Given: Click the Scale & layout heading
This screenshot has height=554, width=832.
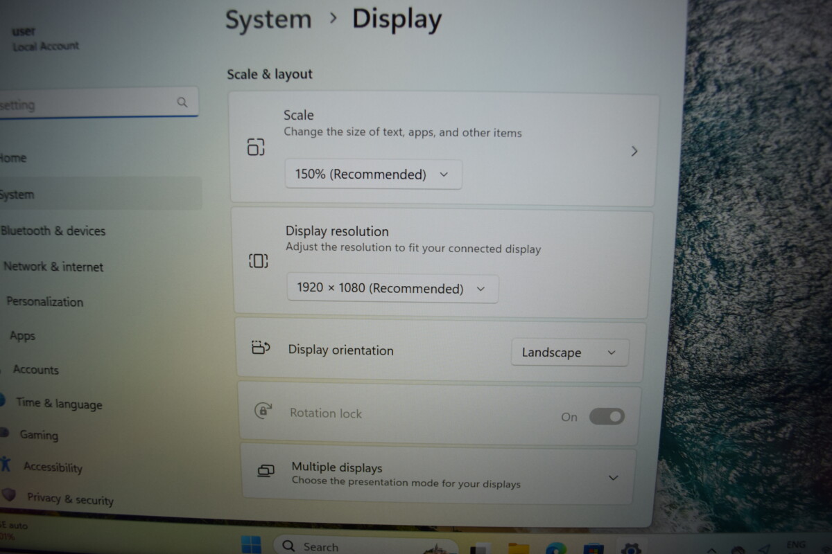Looking at the screenshot, I should (x=270, y=74).
